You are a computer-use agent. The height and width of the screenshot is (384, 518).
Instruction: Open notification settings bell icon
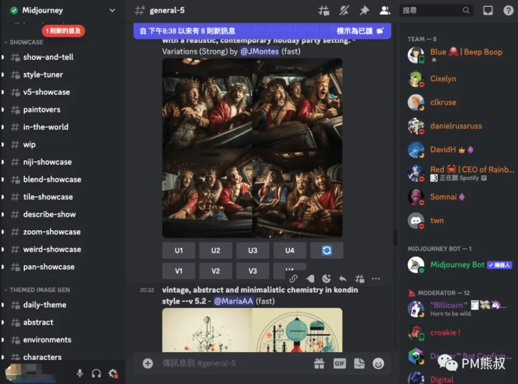tap(344, 11)
